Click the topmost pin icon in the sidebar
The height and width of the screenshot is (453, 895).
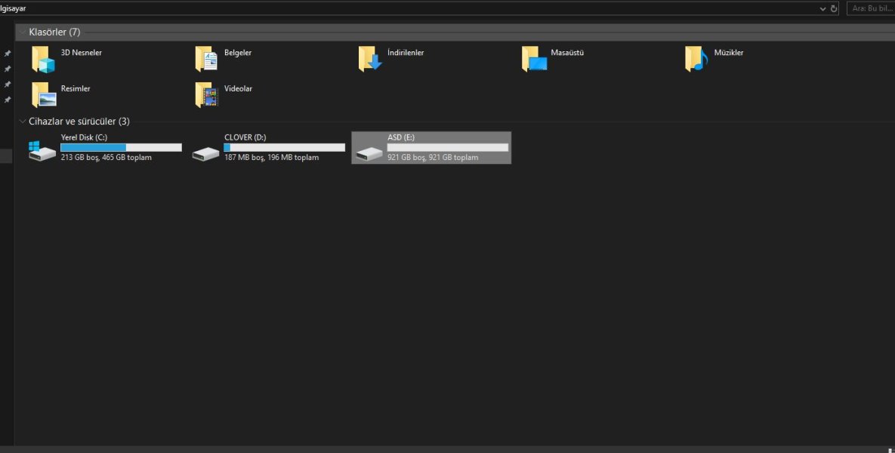(x=8, y=54)
